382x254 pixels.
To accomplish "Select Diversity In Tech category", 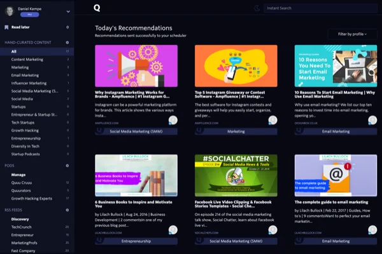I will point(37,146).
